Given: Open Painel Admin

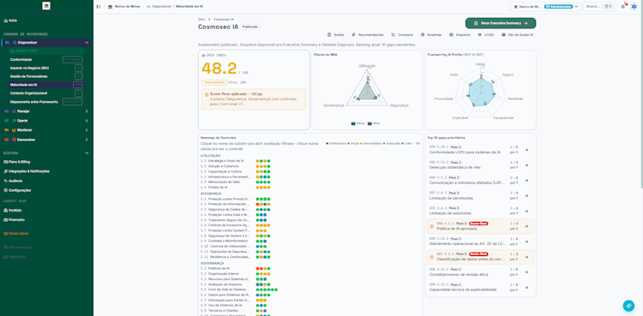Looking at the screenshot, I should 16,234.
